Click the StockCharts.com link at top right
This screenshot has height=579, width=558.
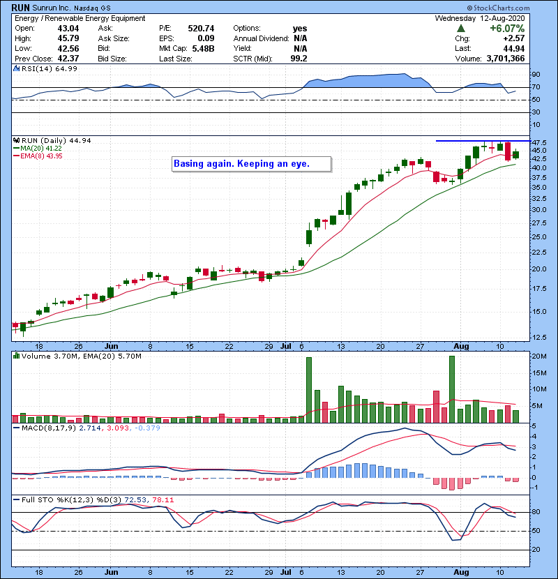pos(498,8)
